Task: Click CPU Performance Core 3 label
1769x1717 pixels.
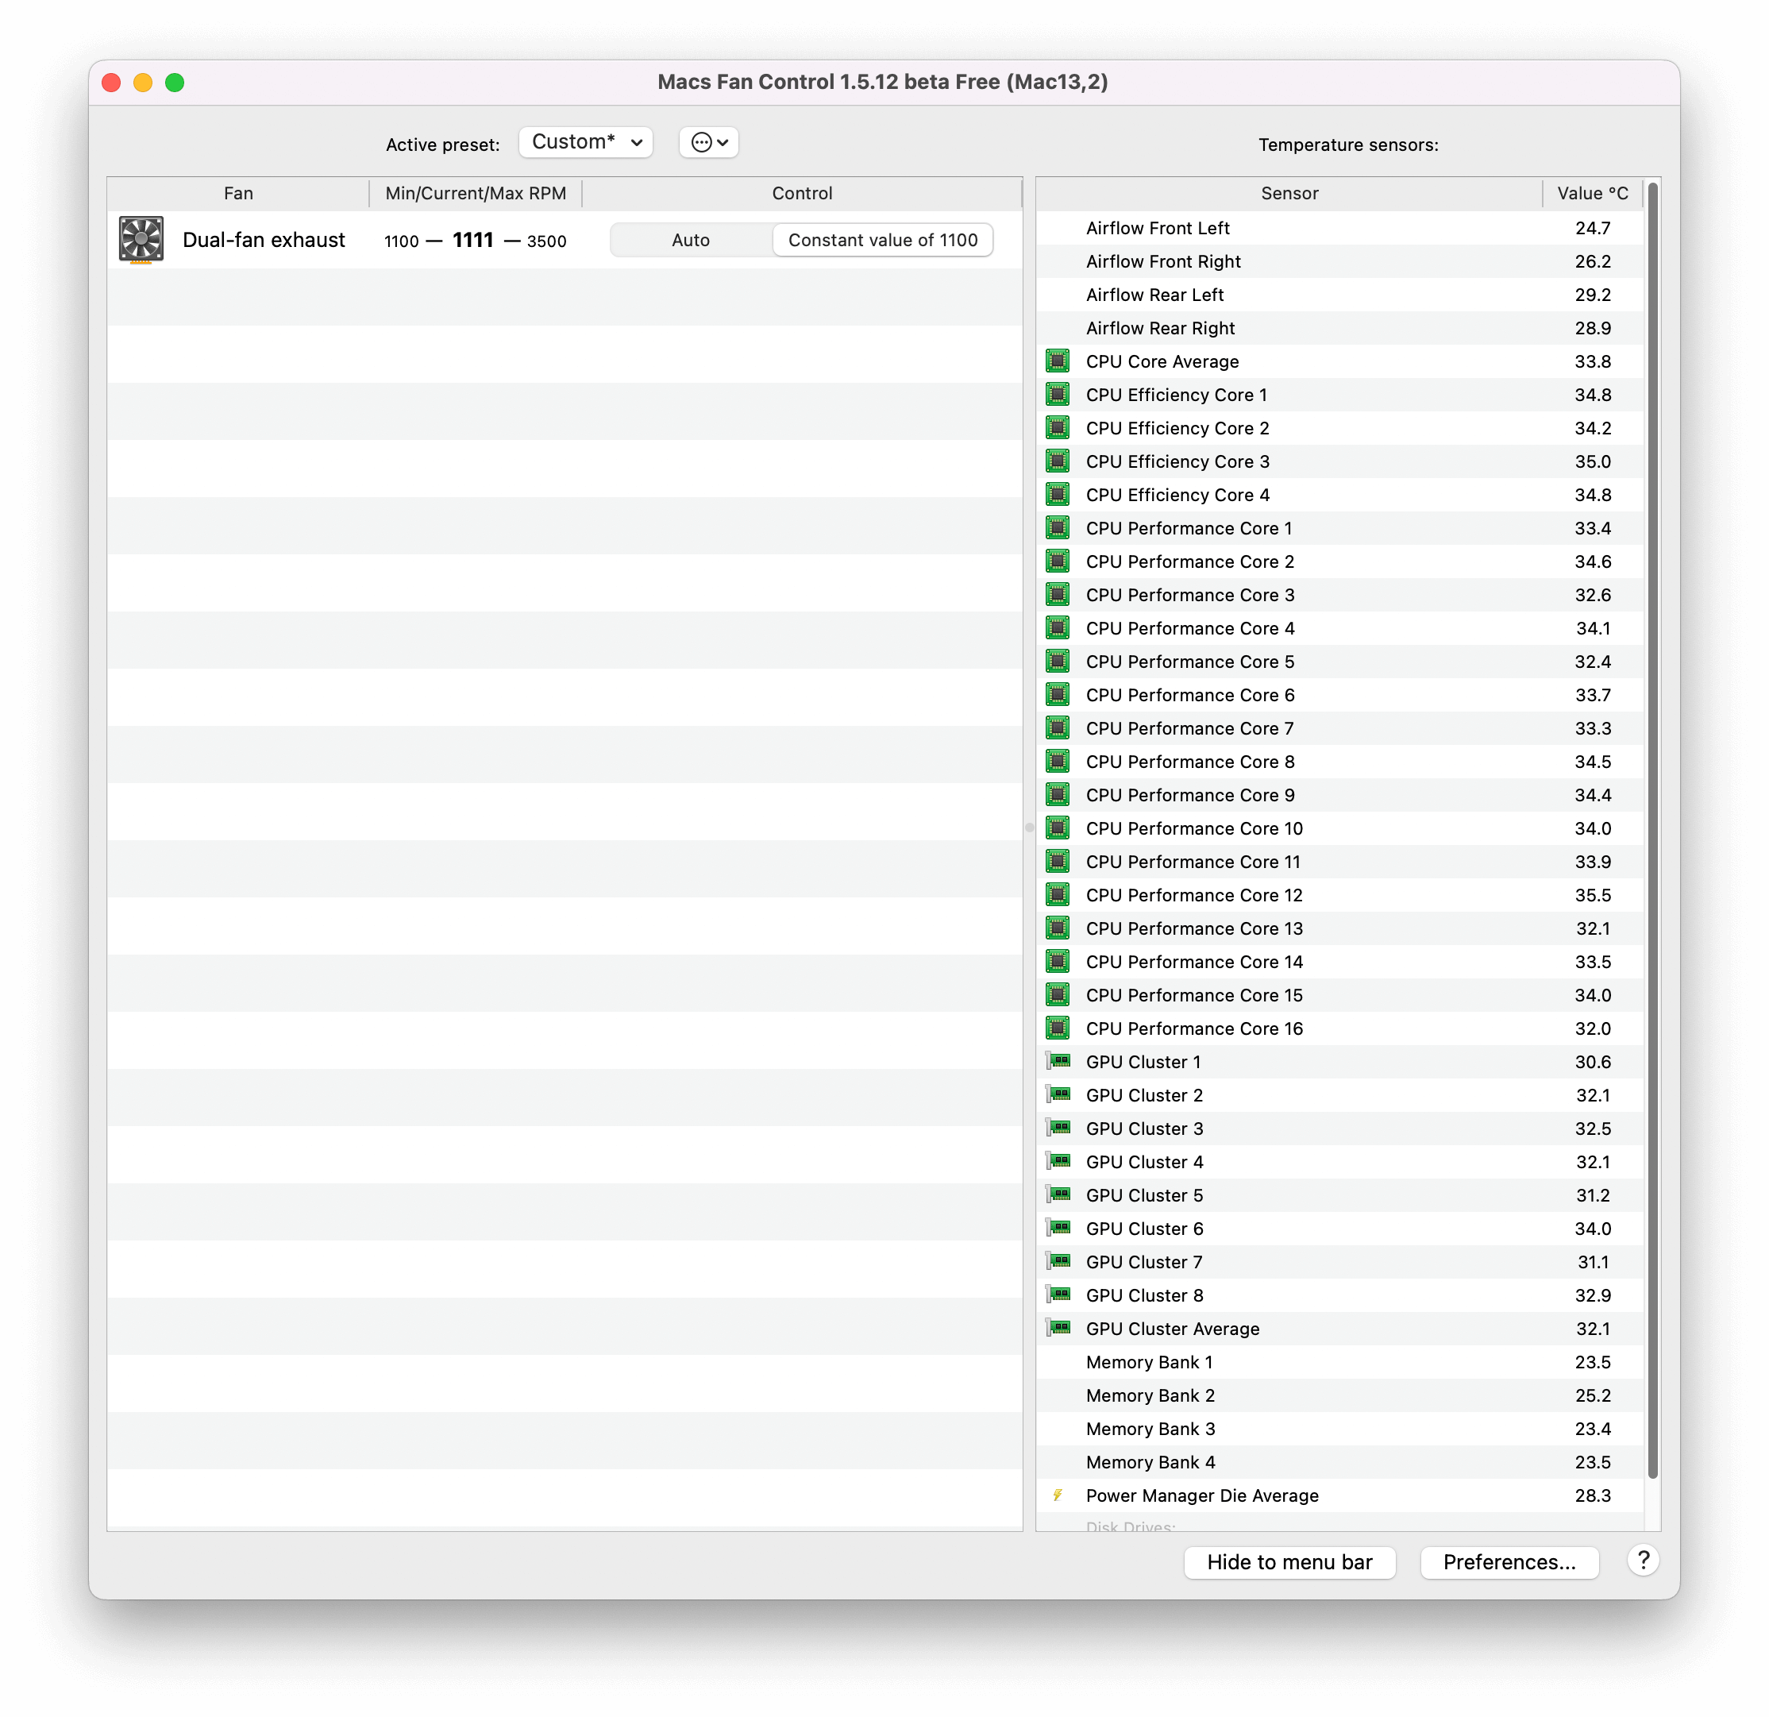Action: [x=1189, y=595]
